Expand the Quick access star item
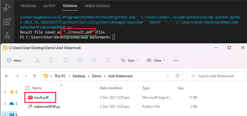This screenshot has width=247, height=116. pyautogui.click(x=5, y=92)
